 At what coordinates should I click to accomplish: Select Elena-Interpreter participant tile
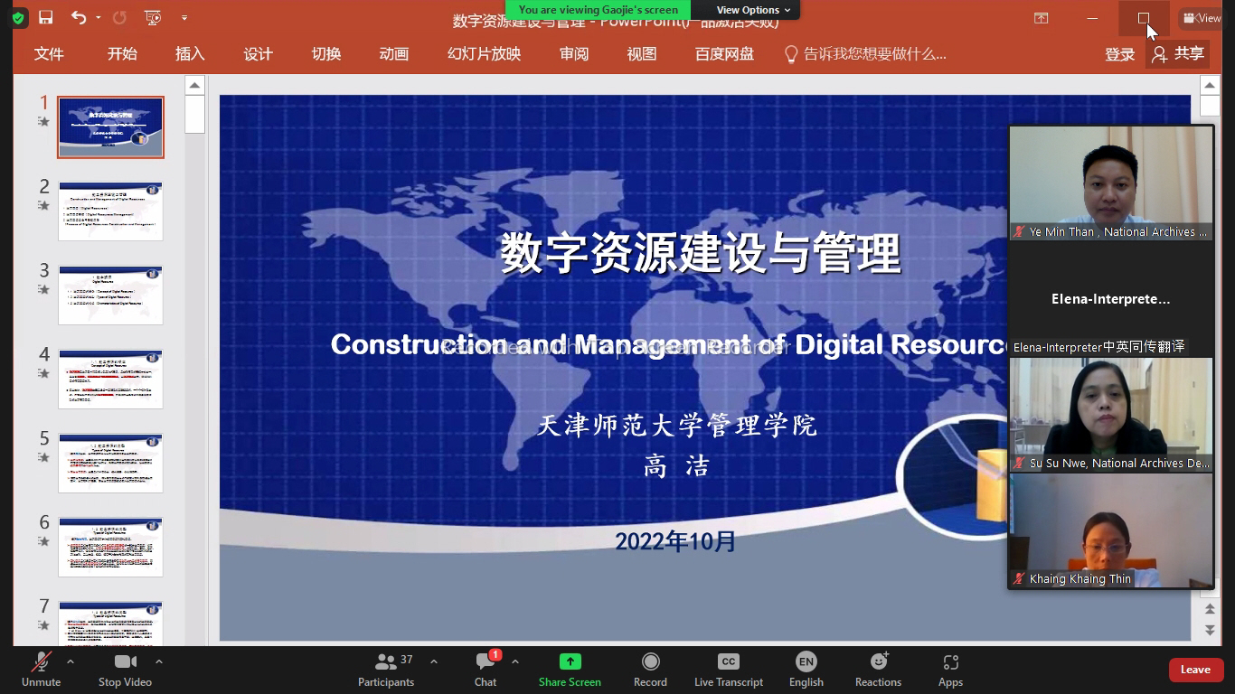[1111, 298]
